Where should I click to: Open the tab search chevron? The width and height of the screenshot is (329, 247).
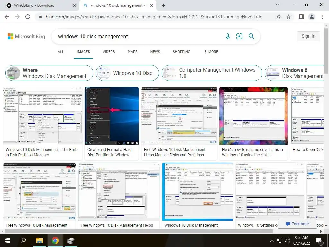coord(277,5)
